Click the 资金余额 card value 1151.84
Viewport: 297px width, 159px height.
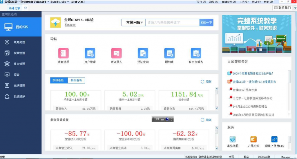184,94
